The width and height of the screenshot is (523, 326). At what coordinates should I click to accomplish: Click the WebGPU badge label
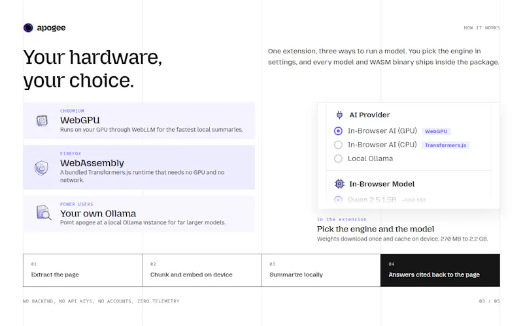[x=436, y=132]
